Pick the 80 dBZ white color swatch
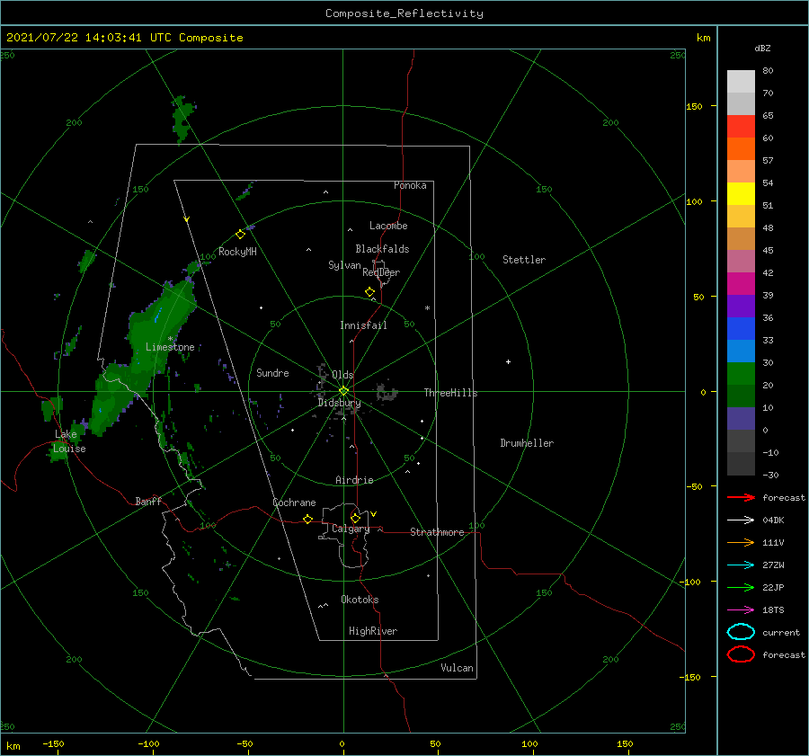Image resolution: width=809 pixels, height=756 pixels. click(741, 81)
